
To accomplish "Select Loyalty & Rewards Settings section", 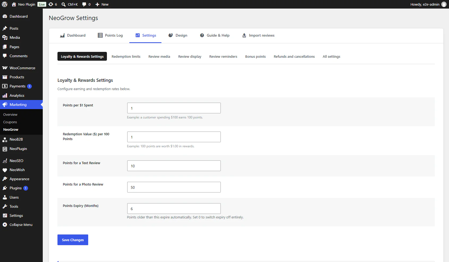I will coord(82,56).
